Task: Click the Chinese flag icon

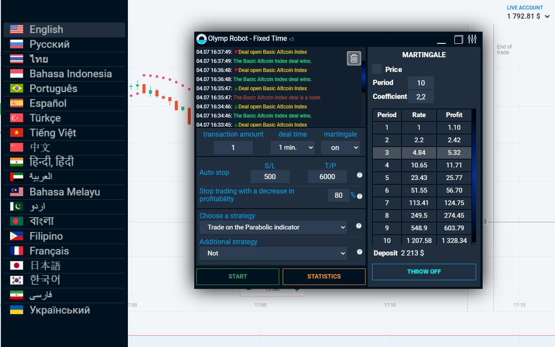Action: (16, 147)
